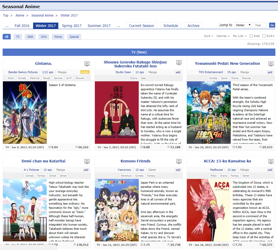Toggle the Kids checkbox
Screen dimensions: 278x250
[x=251, y=36]
